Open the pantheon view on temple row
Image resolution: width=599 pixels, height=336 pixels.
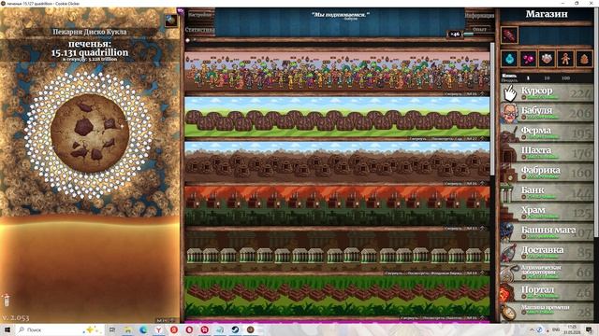coord(442,317)
